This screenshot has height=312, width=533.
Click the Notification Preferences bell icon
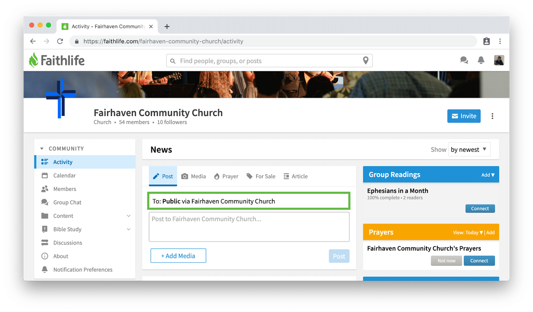[45, 269]
